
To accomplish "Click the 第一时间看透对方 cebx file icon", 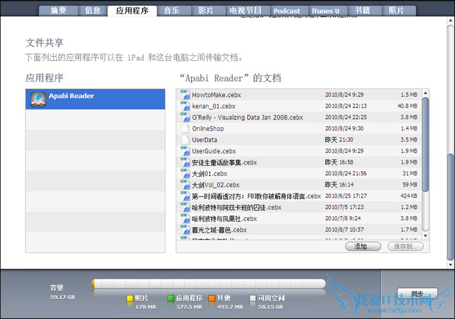I will tap(185, 196).
